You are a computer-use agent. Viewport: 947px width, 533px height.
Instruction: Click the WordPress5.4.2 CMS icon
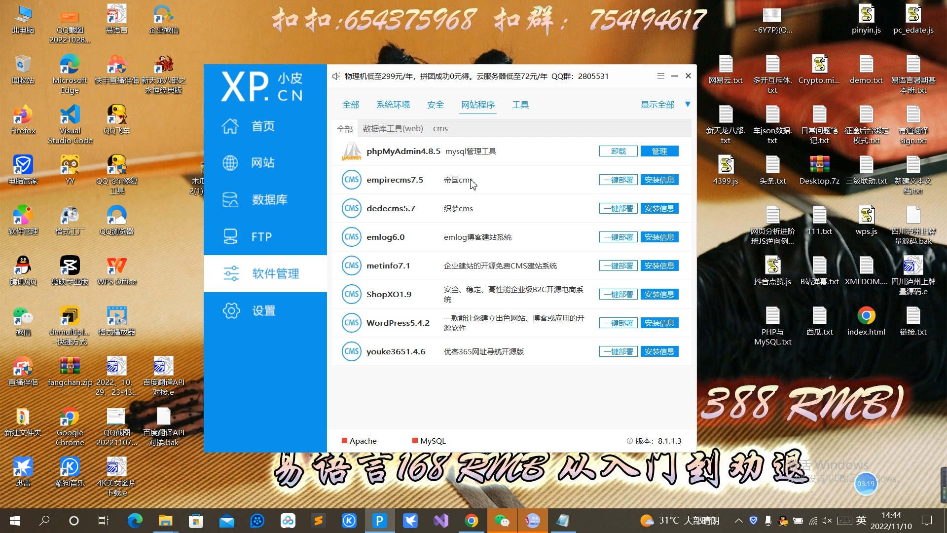[x=352, y=323]
